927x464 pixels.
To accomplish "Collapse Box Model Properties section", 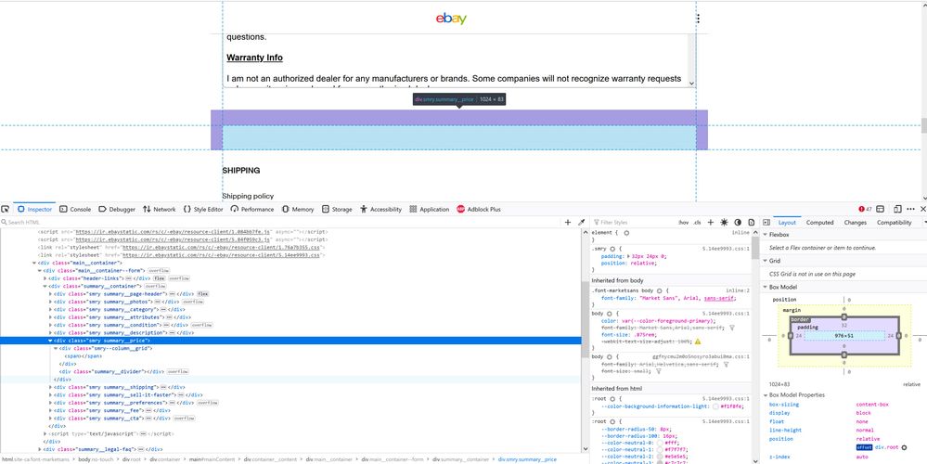I will pyautogui.click(x=765, y=394).
